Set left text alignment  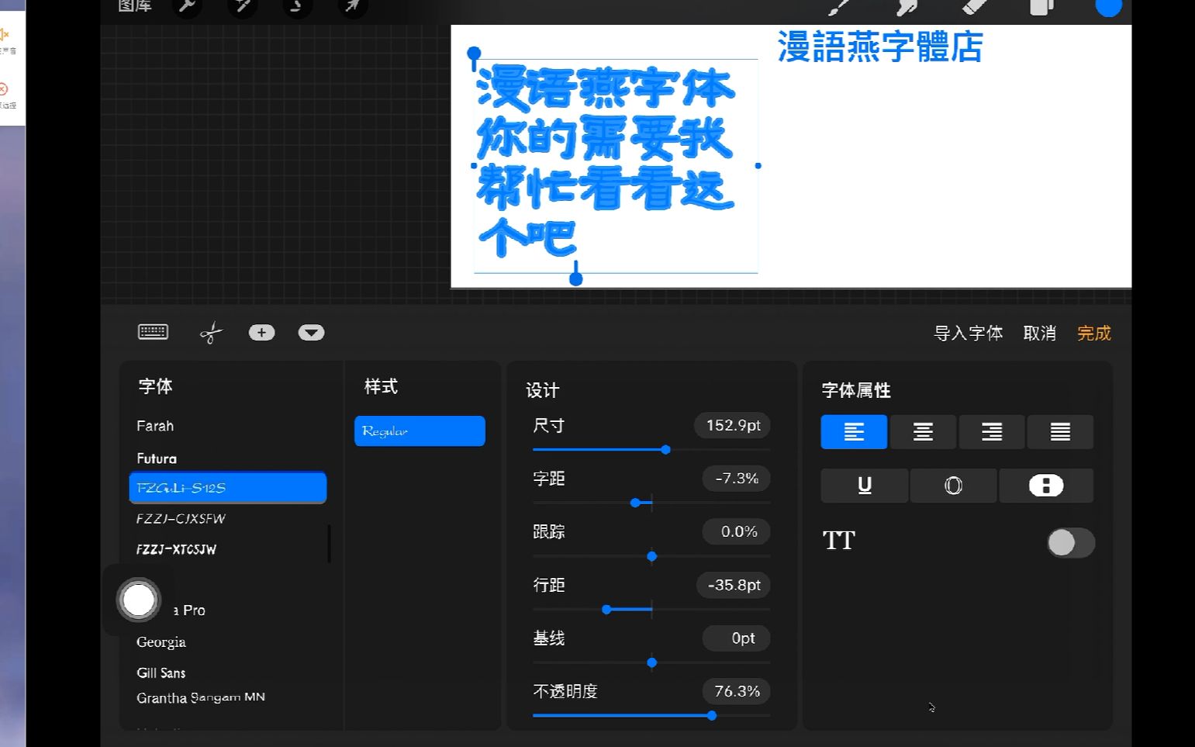(854, 432)
